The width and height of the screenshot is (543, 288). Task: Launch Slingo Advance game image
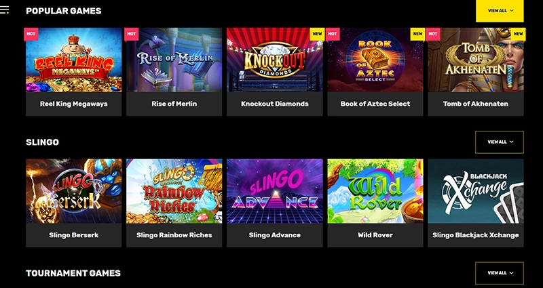pyautogui.click(x=275, y=191)
